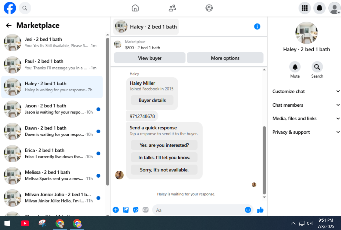Image resolution: width=341 pixels, height=230 pixels.
Task: Open the Snipping Tool taskbar icon
Action: [x=42, y=223]
